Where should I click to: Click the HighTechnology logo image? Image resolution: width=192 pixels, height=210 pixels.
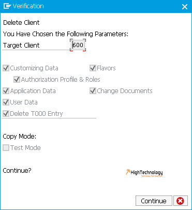[x=144, y=173]
